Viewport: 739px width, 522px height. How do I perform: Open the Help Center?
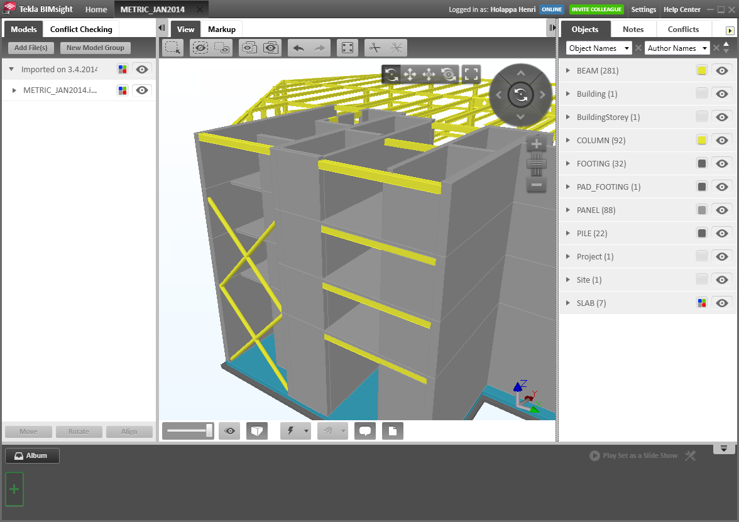pyautogui.click(x=682, y=9)
